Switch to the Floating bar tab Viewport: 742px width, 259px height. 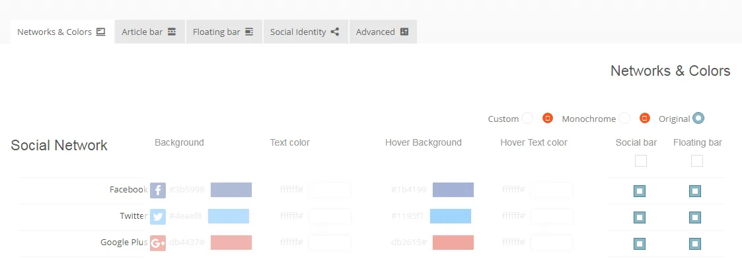pos(224,32)
